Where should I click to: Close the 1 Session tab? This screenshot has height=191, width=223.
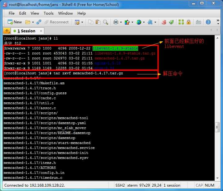41,31
